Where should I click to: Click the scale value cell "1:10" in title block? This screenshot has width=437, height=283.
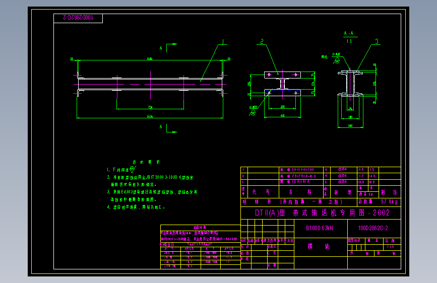pos(390,247)
